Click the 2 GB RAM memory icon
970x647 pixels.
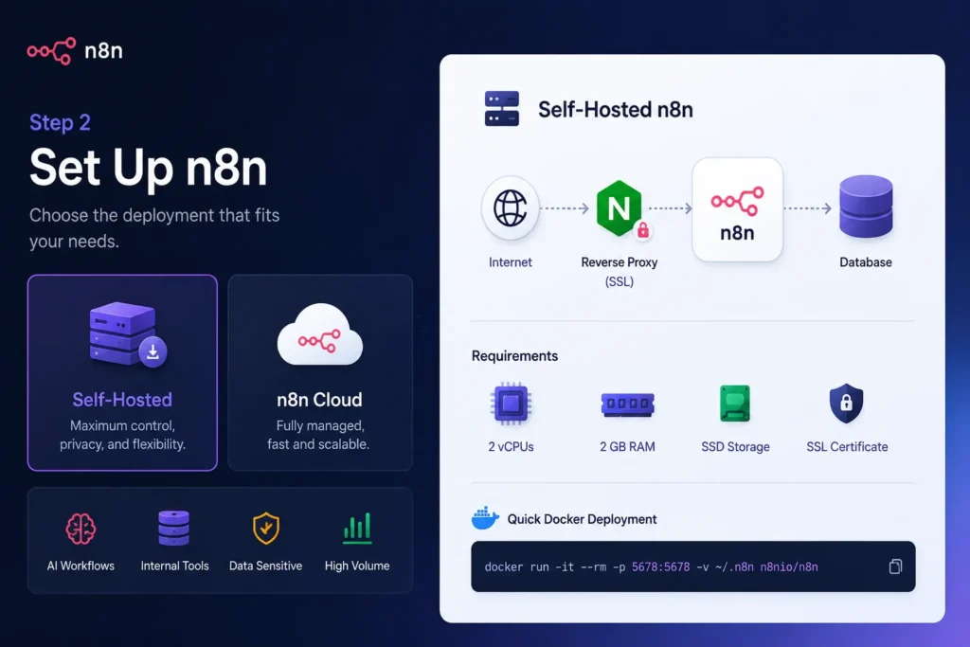pyautogui.click(x=627, y=404)
